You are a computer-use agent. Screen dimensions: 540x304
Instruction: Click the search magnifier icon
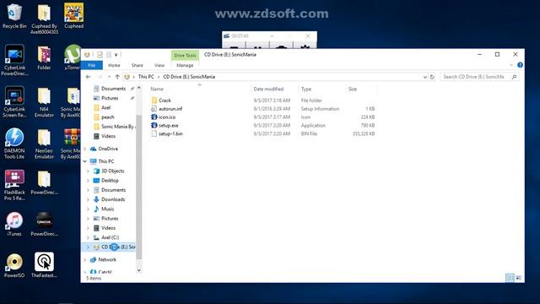click(514, 77)
